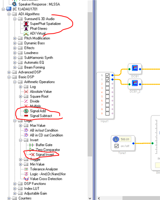Screen dimensions: 160x200
Task: Enable Input1 channel 4 checkbox
Action: 107,92
